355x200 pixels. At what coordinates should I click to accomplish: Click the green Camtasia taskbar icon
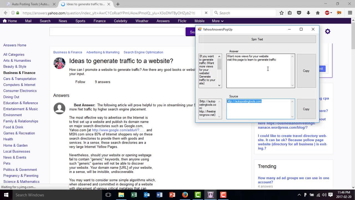(x=198, y=195)
